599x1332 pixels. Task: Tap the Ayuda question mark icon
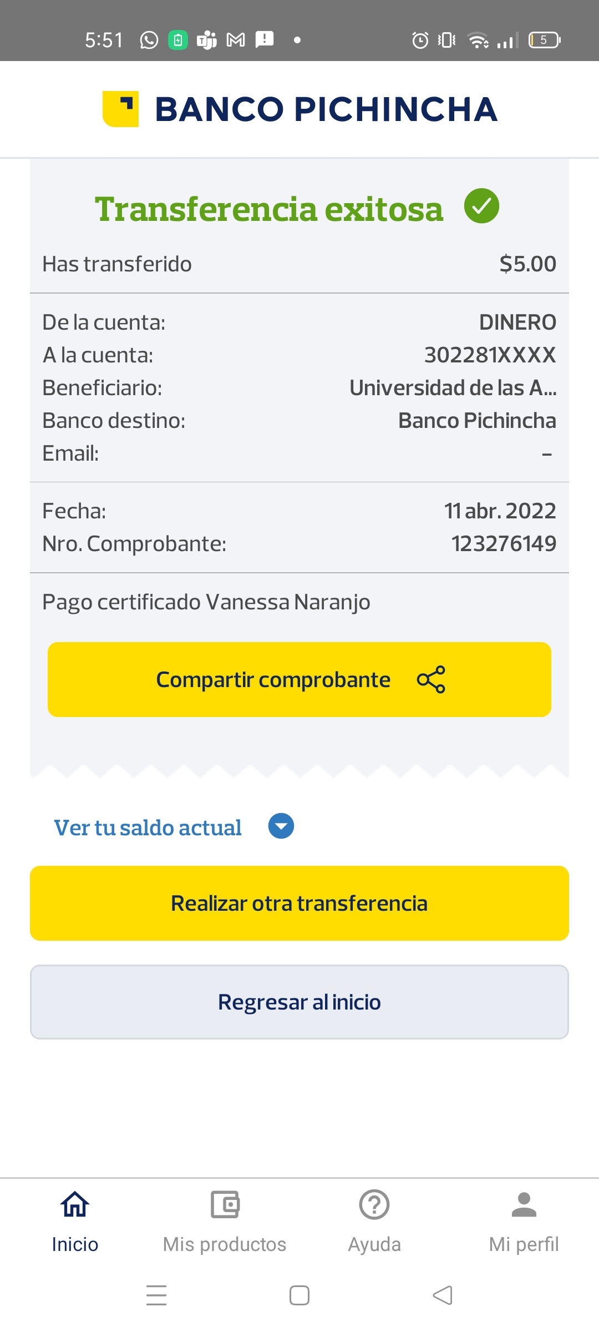point(374,1205)
